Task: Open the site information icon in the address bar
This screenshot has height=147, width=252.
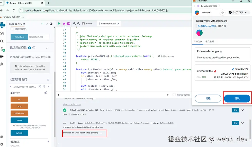Action: coord(21,11)
